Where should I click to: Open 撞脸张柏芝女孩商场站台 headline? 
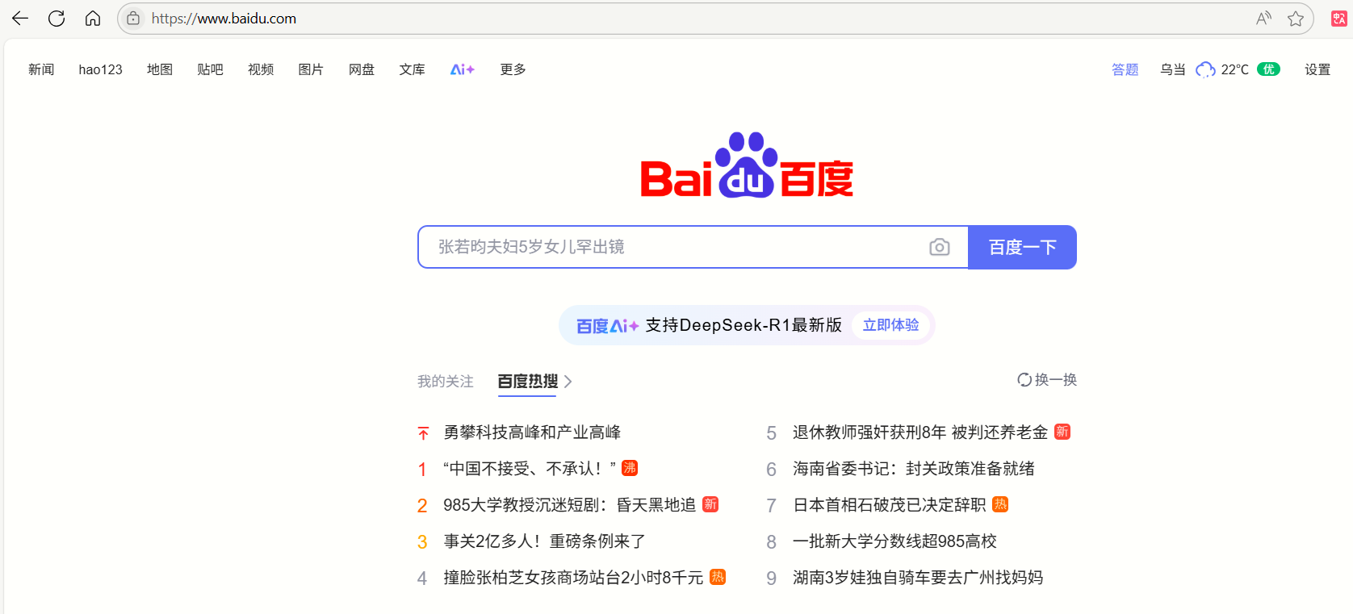(573, 578)
